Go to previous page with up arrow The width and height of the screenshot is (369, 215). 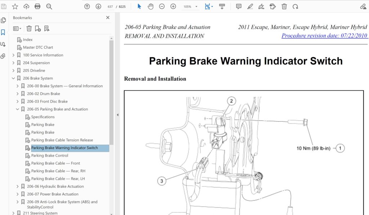pos(87,6)
